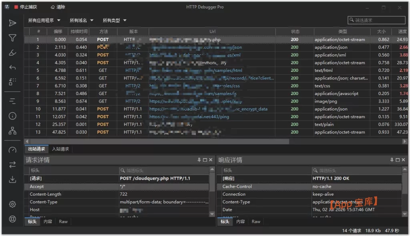Click the download/export icon in sidebar
This screenshot has height=236, width=410.
click(12, 179)
